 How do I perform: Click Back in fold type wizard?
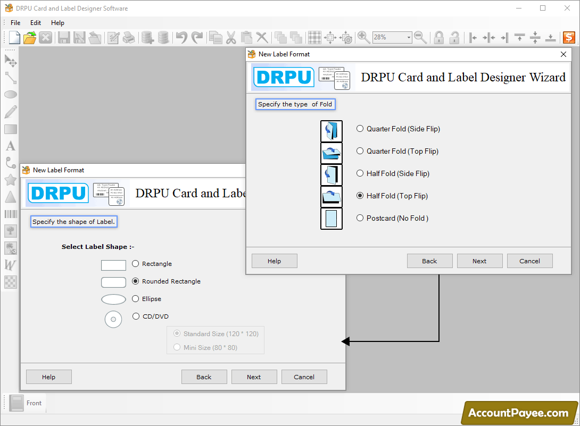click(x=429, y=261)
